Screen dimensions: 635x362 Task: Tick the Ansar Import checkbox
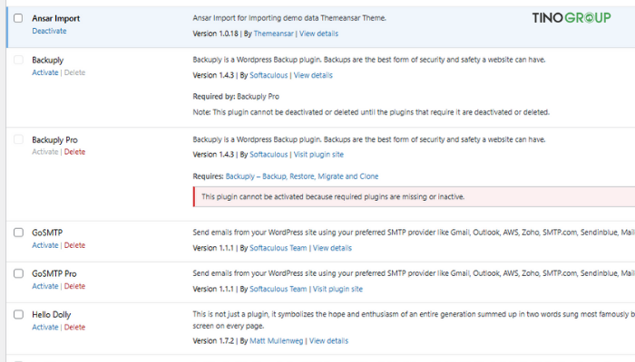coord(18,18)
